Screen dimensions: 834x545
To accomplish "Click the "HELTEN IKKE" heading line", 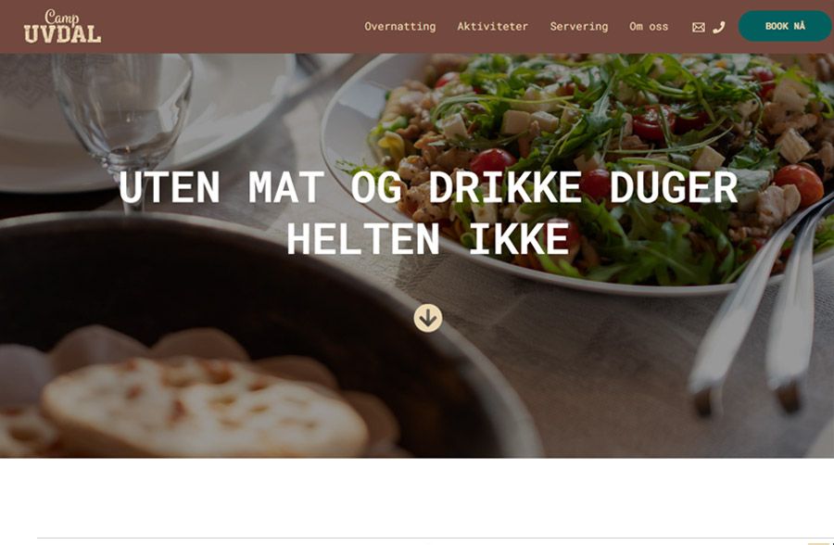I will point(428,238).
